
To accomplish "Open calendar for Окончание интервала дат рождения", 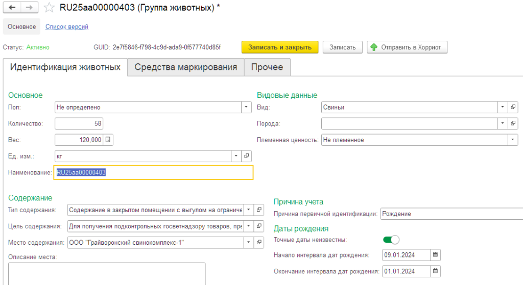I will (x=435, y=271).
